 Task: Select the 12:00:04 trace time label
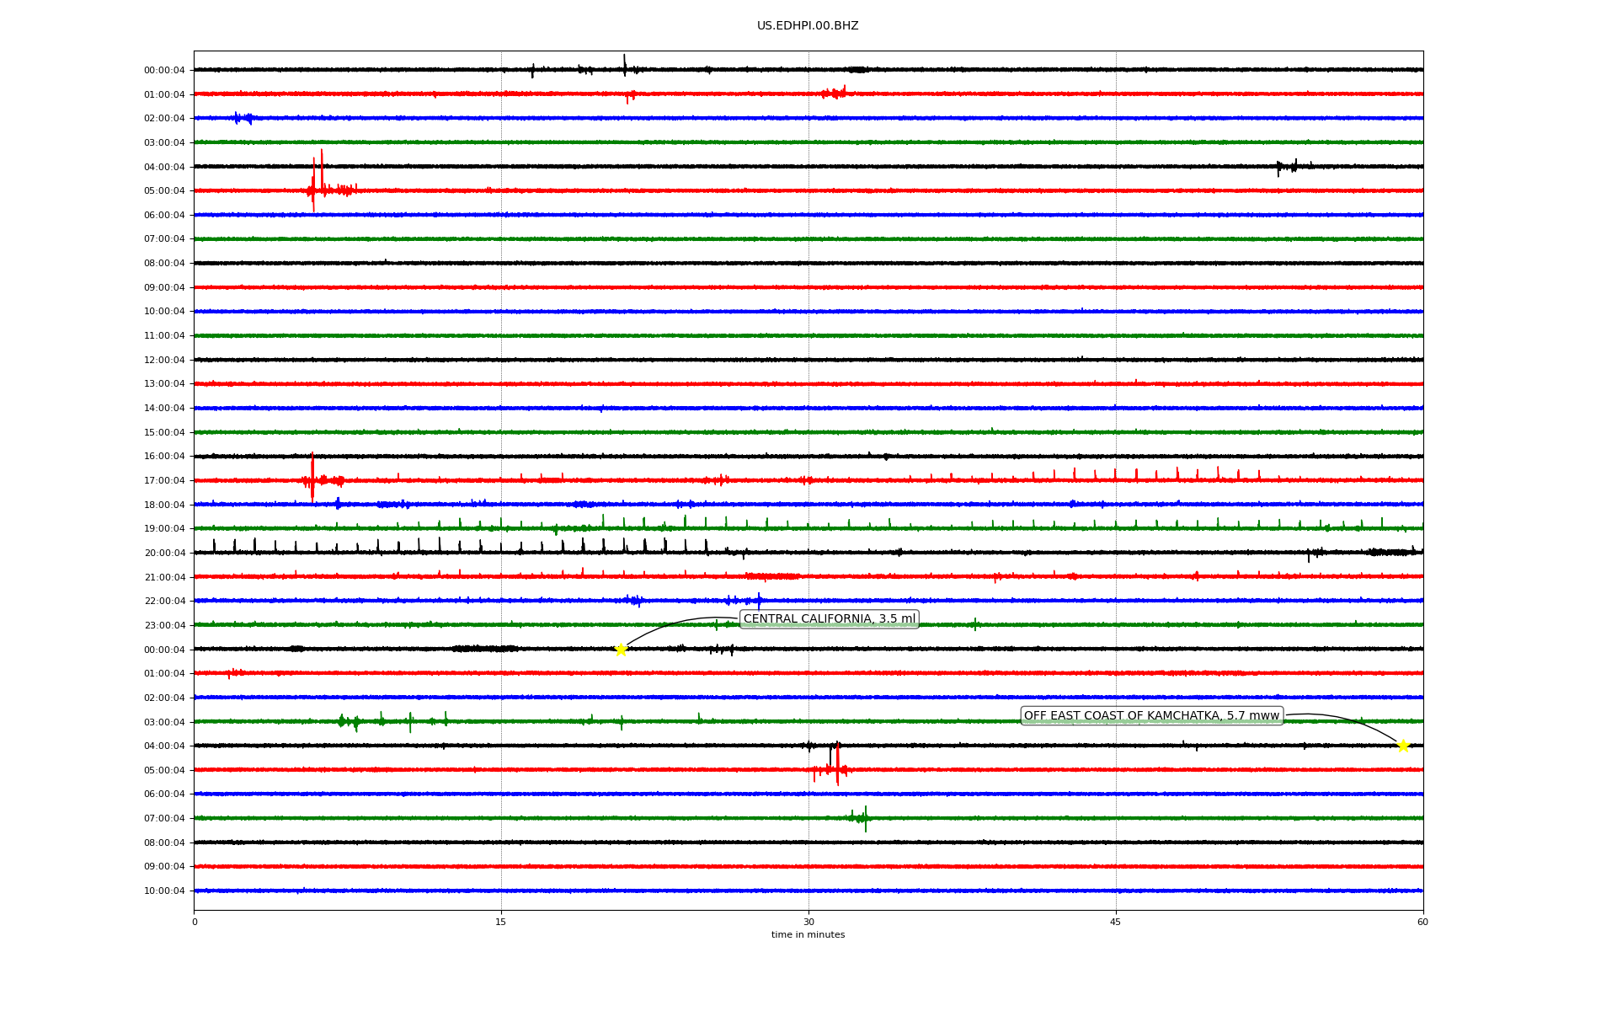coord(164,361)
